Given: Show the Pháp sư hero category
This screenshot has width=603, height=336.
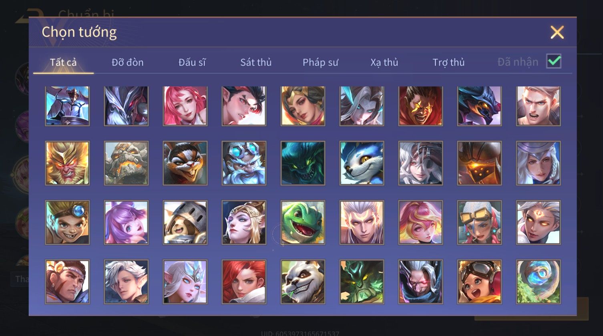Looking at the screenshot, I should coord(320,62).
